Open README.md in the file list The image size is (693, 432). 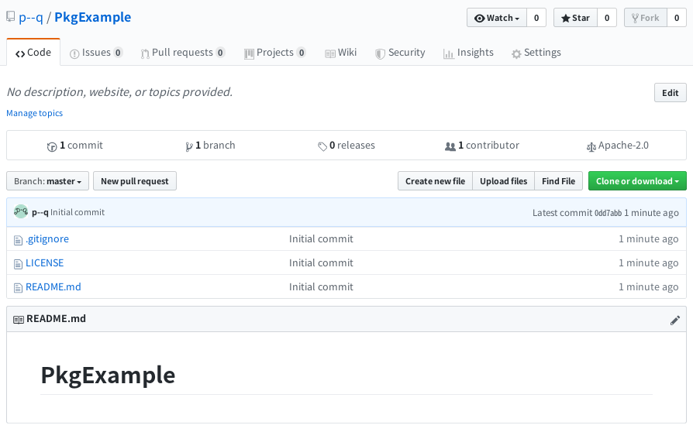point(53,286)
